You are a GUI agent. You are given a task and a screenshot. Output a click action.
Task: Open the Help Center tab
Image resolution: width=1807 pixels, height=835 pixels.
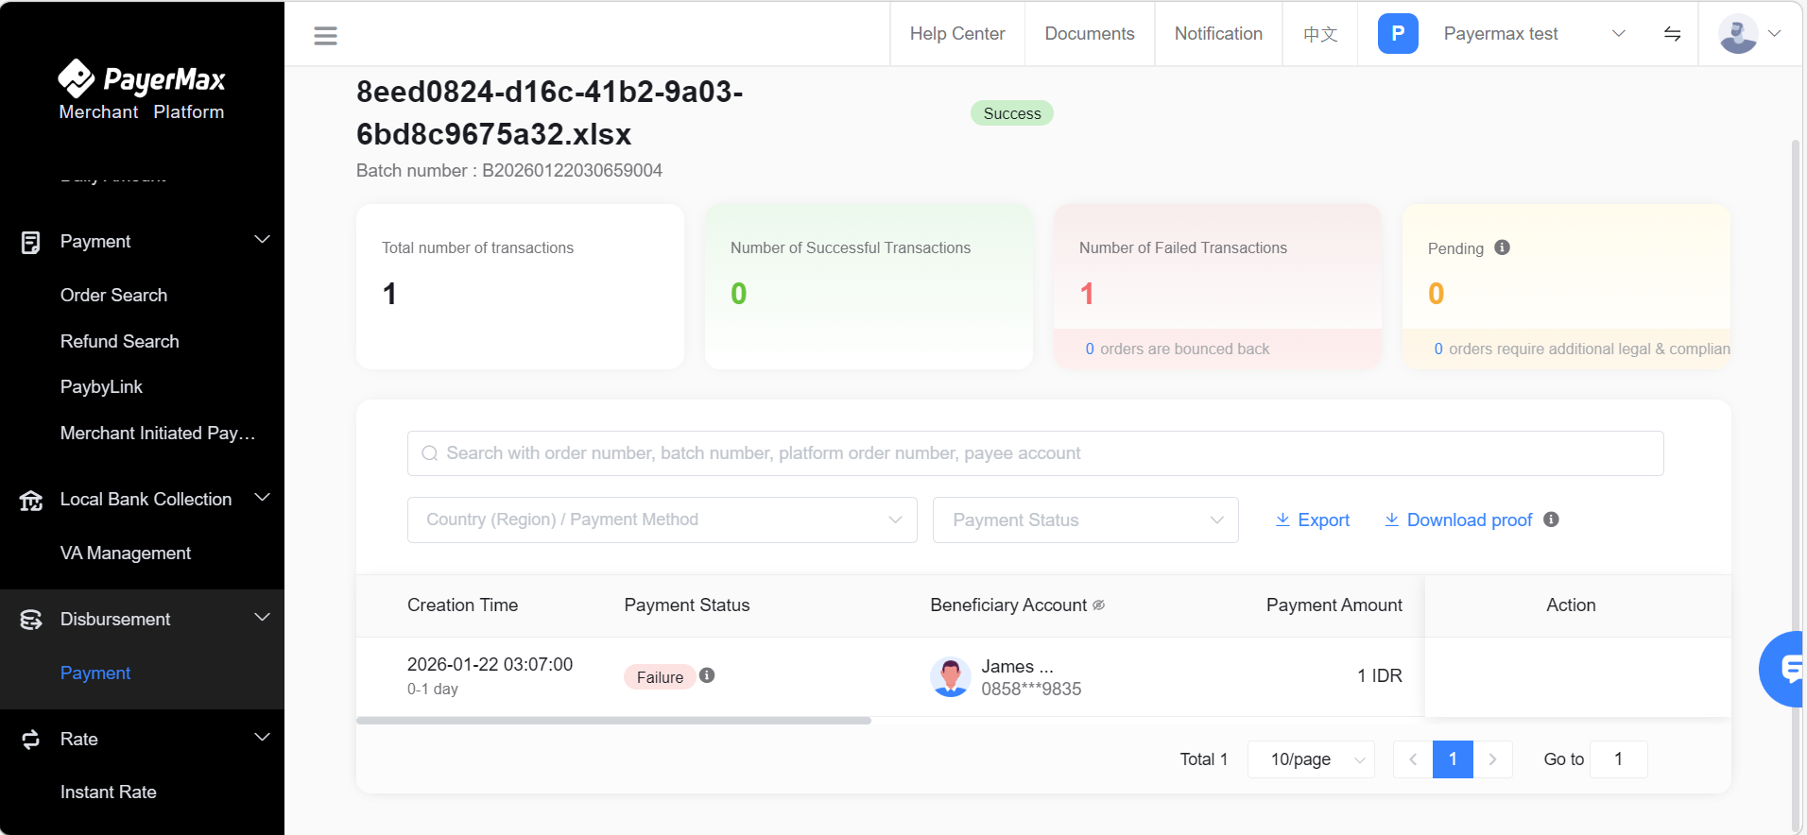956,34
